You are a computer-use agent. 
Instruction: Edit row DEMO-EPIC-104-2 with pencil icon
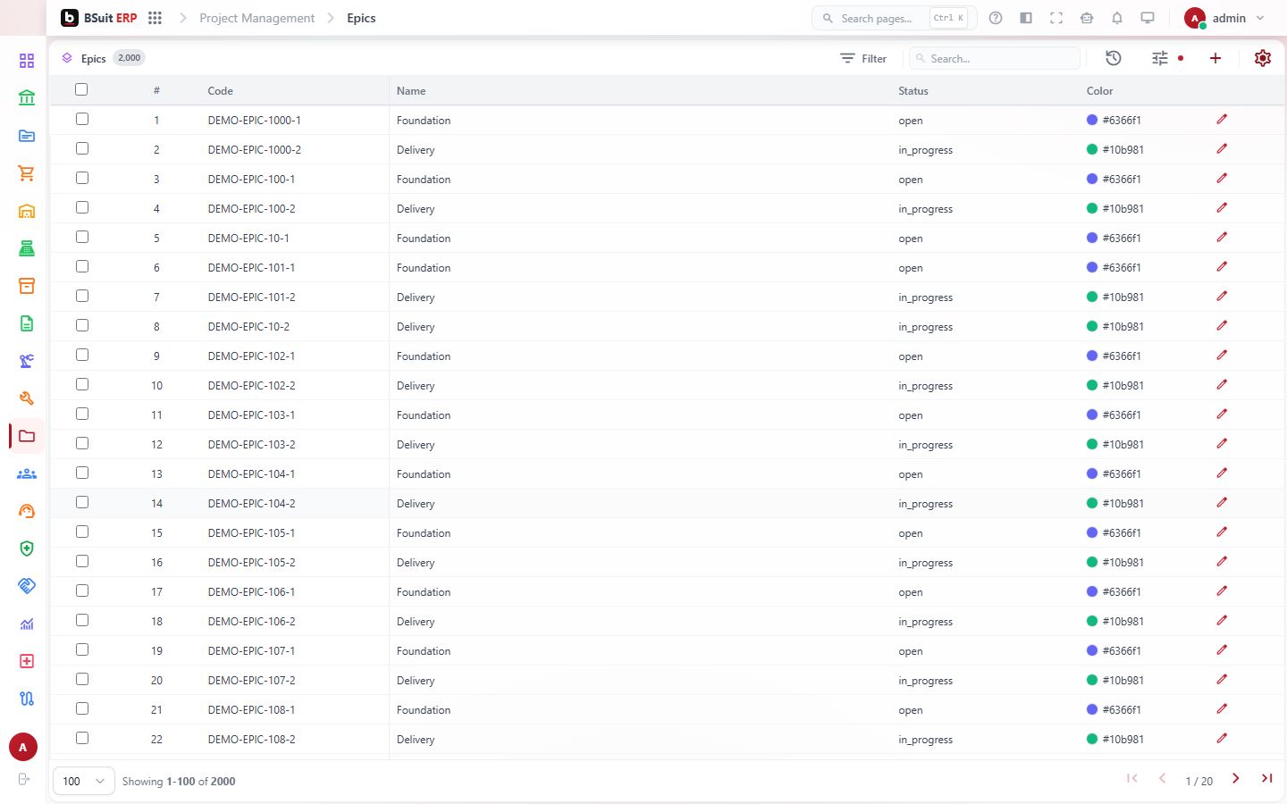click(1222, 503)
